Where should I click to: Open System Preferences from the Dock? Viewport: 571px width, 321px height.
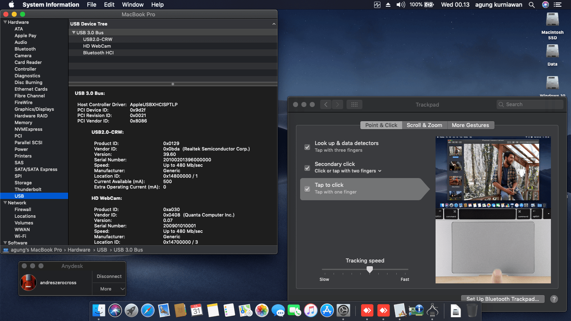343,311
